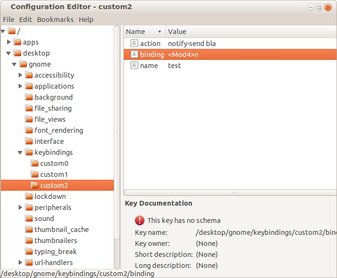Expand the accessibility folder arrow
Viewport: 337px width, 278px height.
coord(21,75)
